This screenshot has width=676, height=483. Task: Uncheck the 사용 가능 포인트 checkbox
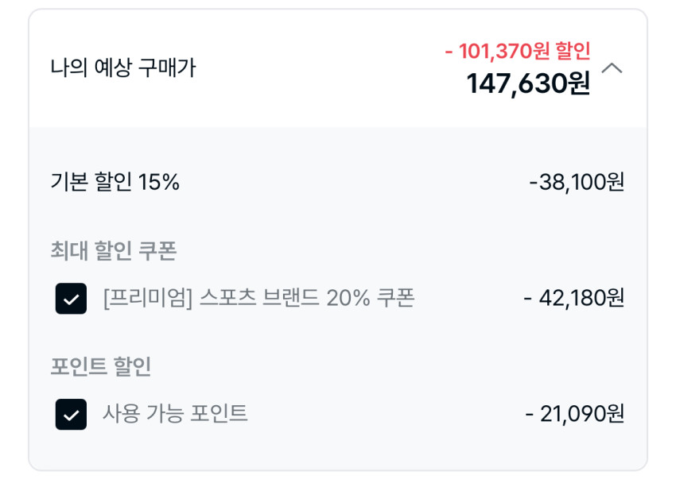tap(71, 414)
